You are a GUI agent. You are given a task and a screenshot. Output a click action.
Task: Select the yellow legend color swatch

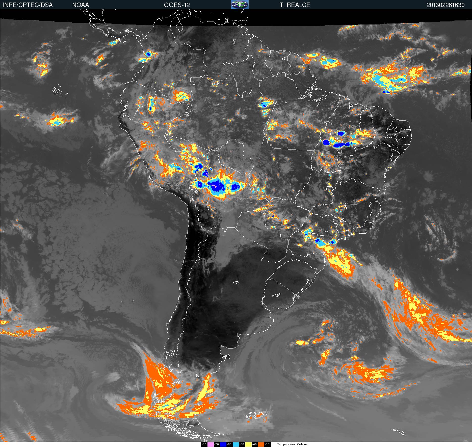coord(248,444)
